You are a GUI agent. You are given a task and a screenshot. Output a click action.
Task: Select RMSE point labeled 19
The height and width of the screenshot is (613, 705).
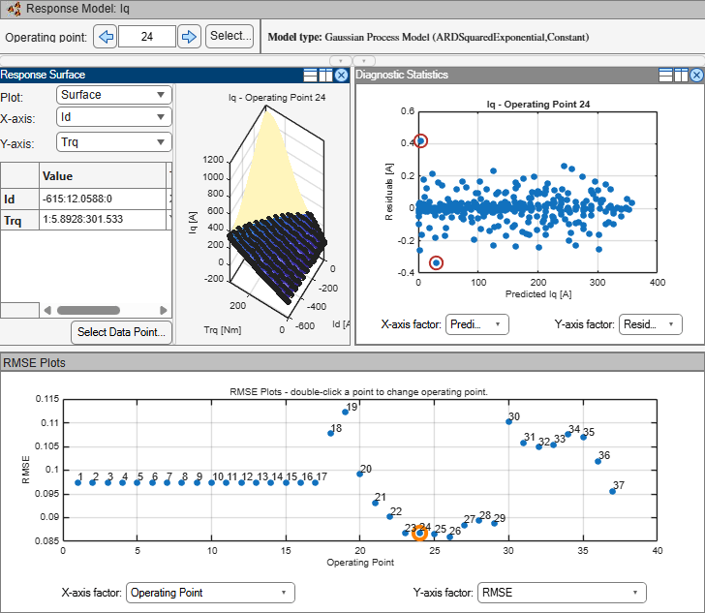click(x=346, y=412)
